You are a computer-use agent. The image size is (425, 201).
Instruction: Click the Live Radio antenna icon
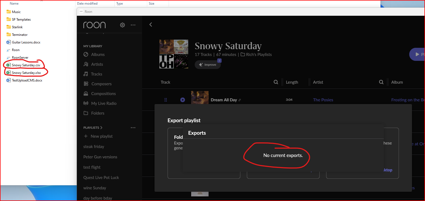click(86, 103)
